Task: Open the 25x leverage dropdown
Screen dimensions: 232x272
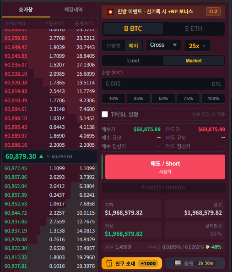Action: (x=197, y=46)
